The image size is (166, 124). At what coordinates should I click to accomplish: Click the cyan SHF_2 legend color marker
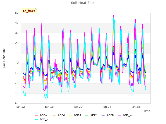point(36,119)
